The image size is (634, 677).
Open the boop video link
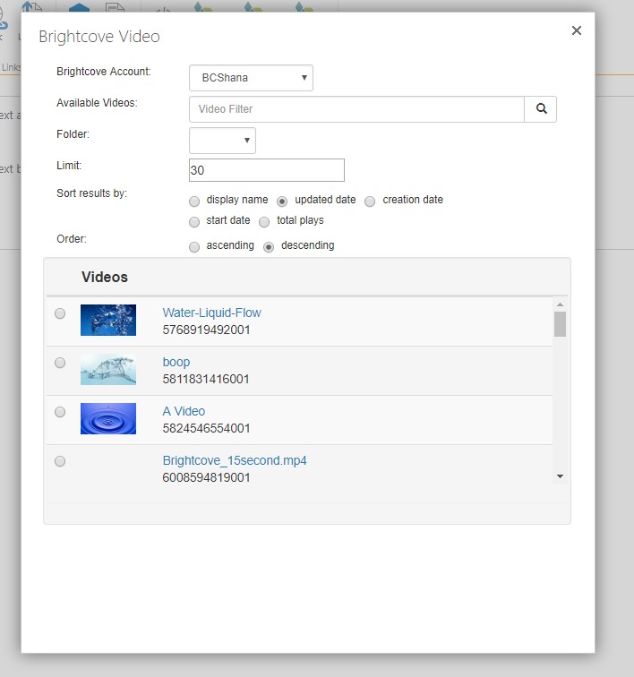[176, 362]
